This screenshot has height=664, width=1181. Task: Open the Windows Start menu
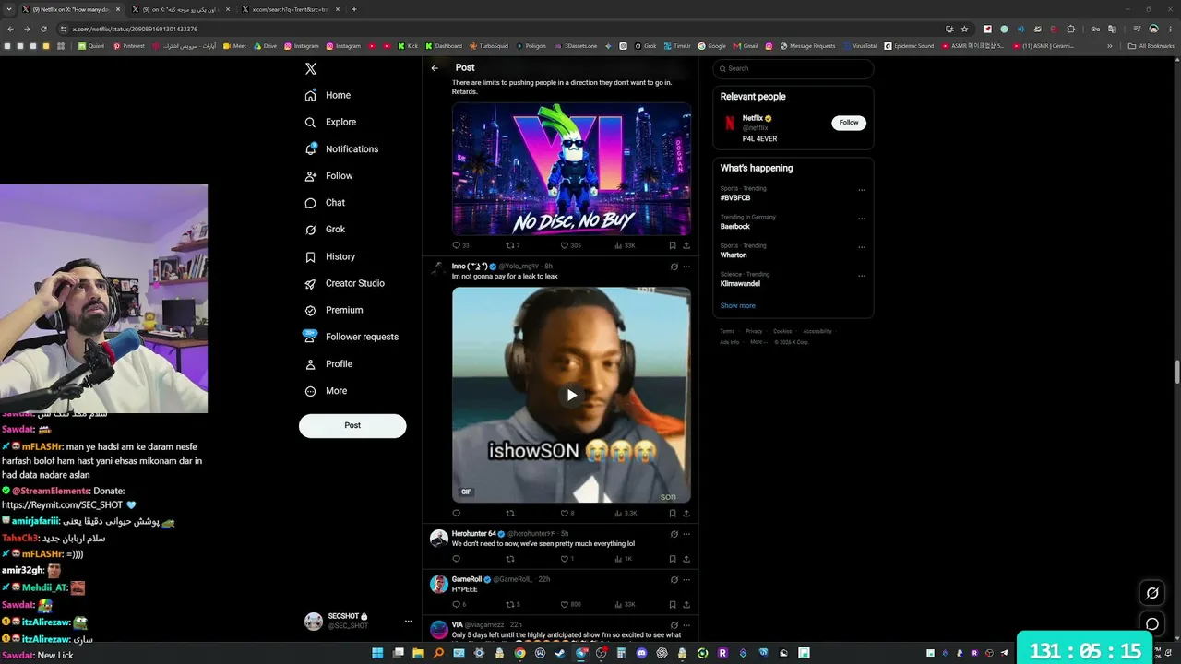377,653
